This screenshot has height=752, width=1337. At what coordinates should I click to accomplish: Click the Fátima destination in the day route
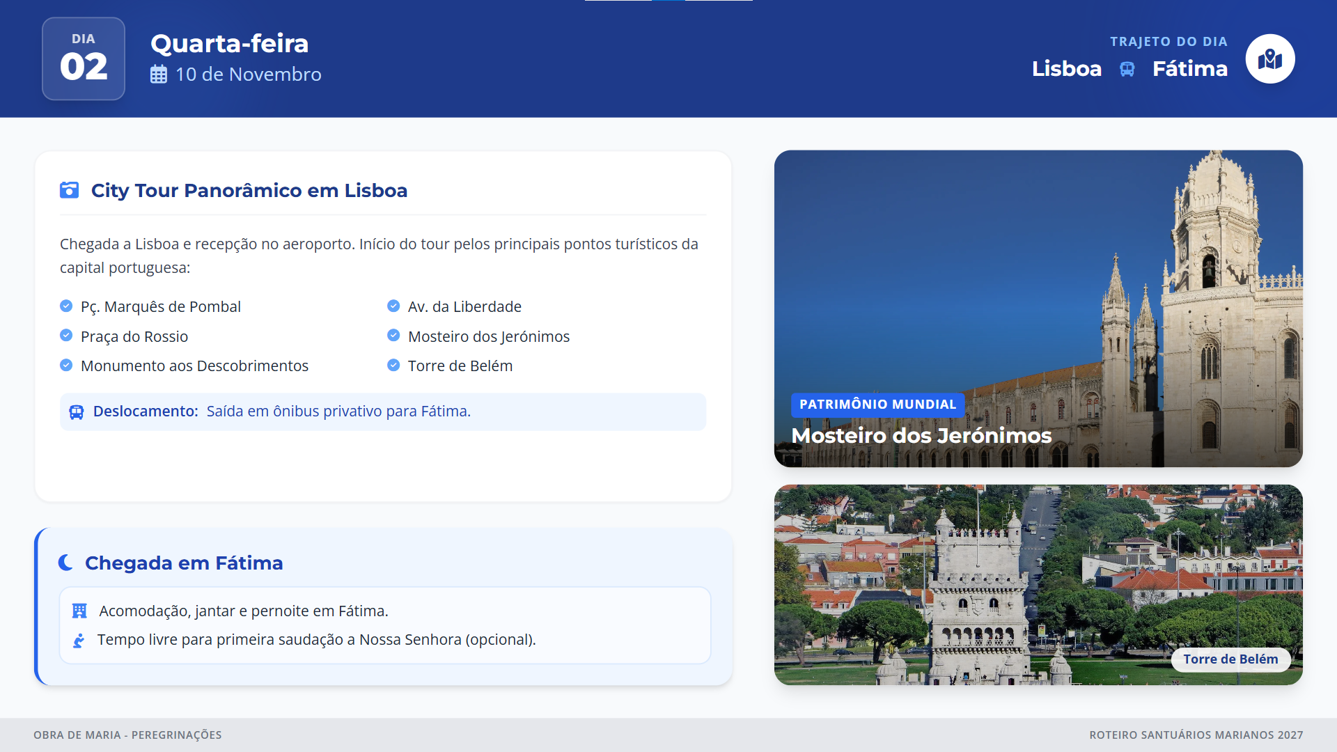pos(1189,69)
